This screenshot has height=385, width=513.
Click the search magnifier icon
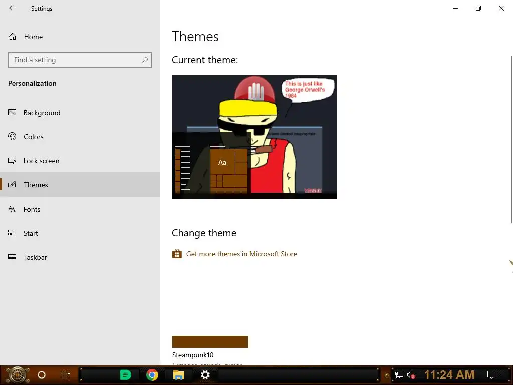(x=145, y=60)
